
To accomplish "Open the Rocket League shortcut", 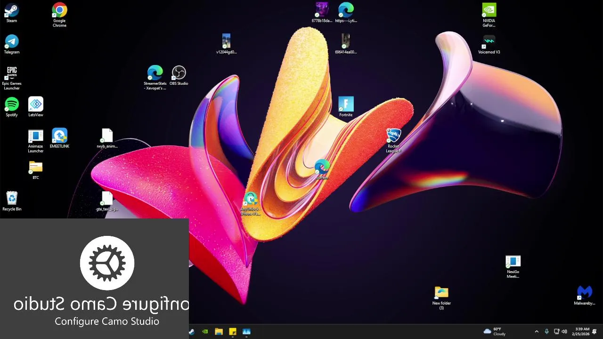I will [393, 141].
